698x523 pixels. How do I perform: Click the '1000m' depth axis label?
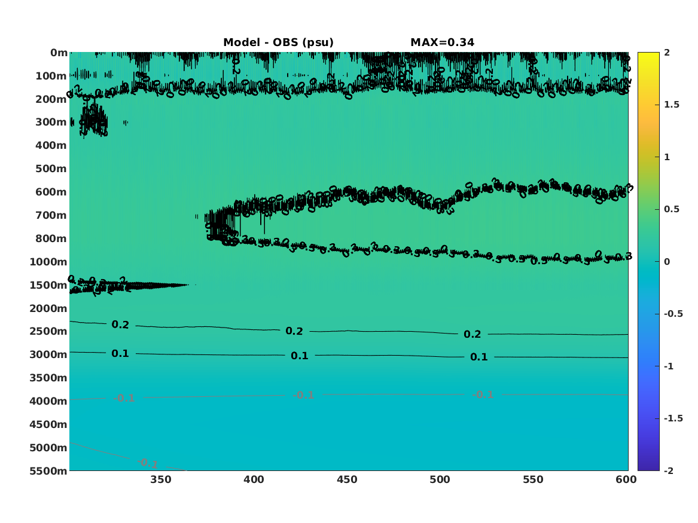(x=48, y=262)
